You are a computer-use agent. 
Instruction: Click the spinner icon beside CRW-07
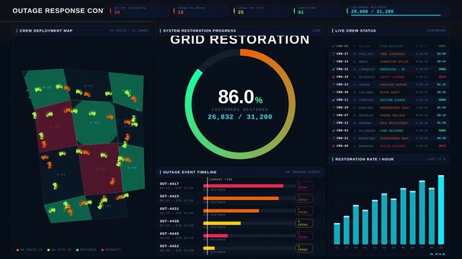(x=334, y=115)
